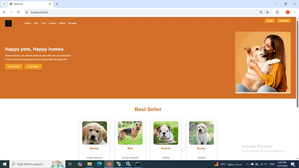Select the Buddy golden retriever photo
Viewport: 299px width, 168px height.
94,133
